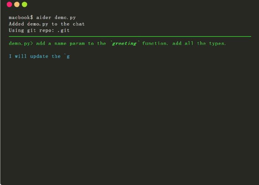The height and width of the screenshot is (185, 259).
Task: Click the yellow minimize window button
Action: click(x=17, y=4)
